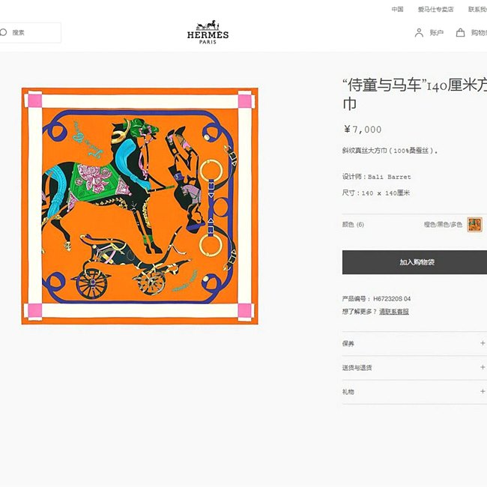Viewport: 487px width, 487px height.
Task: Click the 账户 account label
Action: coord(436,33)
